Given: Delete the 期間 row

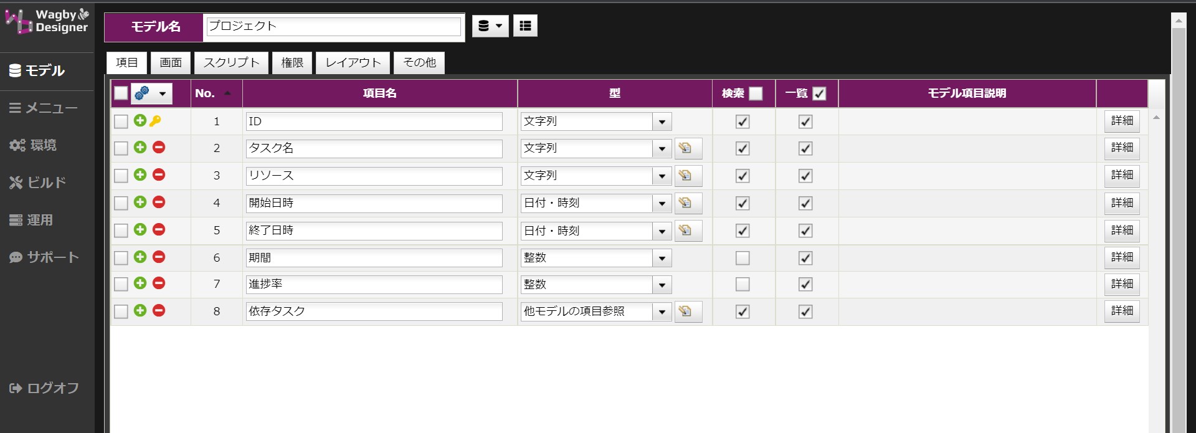Looking at the screenshot, I should (159, 257).
